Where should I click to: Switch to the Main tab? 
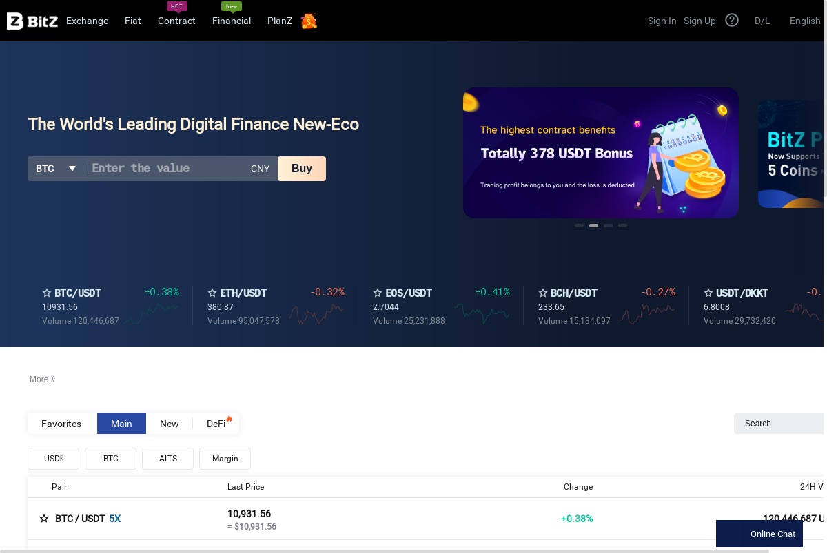coord(121,424)
